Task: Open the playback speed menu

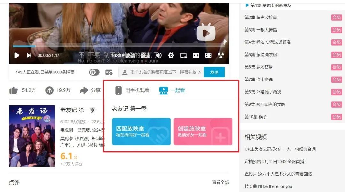Action: (145, 55)
